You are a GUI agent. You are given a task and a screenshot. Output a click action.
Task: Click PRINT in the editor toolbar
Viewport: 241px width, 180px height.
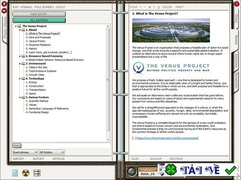(x=180, y=7)
